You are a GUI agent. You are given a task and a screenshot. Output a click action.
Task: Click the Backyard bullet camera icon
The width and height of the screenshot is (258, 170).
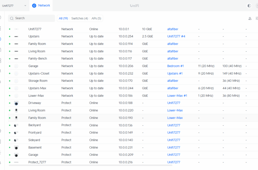coord(16,126)
